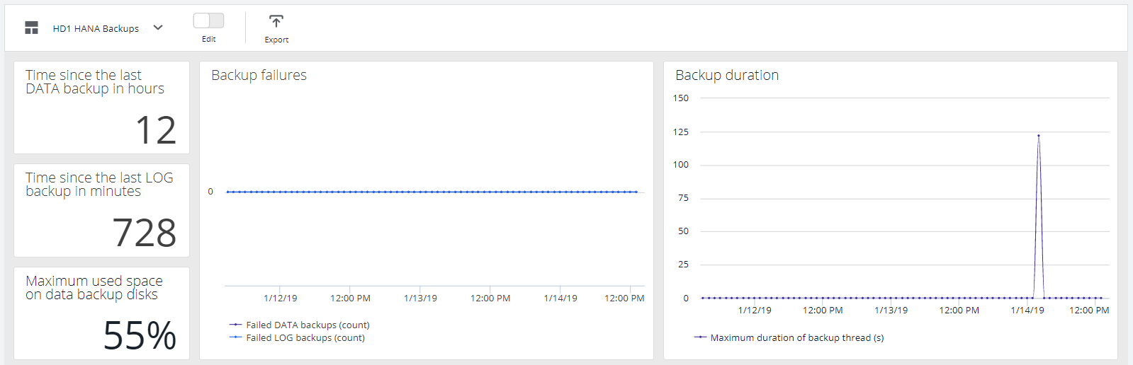Click the Edit label under the switch
1133x365 pixels.
pyautogui.click(x=208, y=39)
